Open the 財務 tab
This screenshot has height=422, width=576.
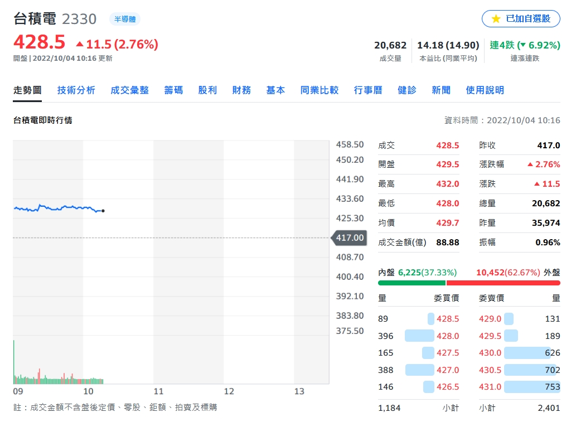tap(241, 90)
